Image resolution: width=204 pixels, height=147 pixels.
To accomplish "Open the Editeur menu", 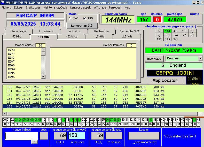I will coord(18,7).
